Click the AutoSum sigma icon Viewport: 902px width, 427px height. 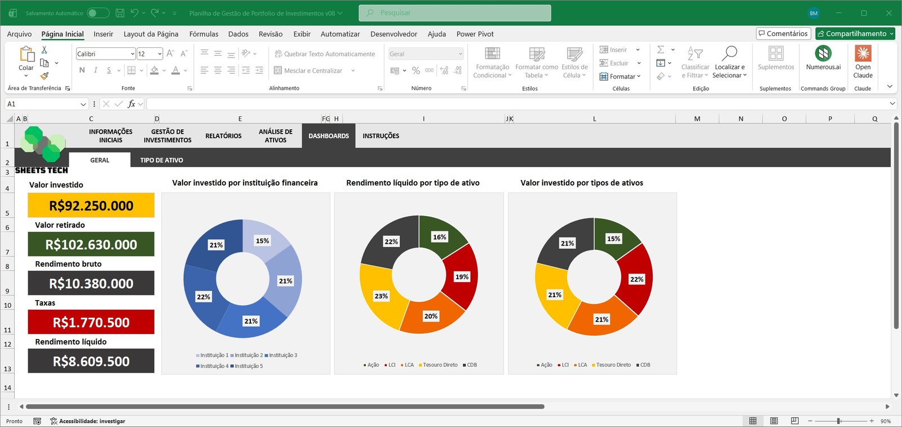click(x=661, y=50)
